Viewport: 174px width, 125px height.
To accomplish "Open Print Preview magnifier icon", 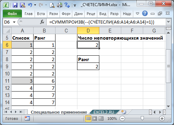I will [x=52, y=5].
